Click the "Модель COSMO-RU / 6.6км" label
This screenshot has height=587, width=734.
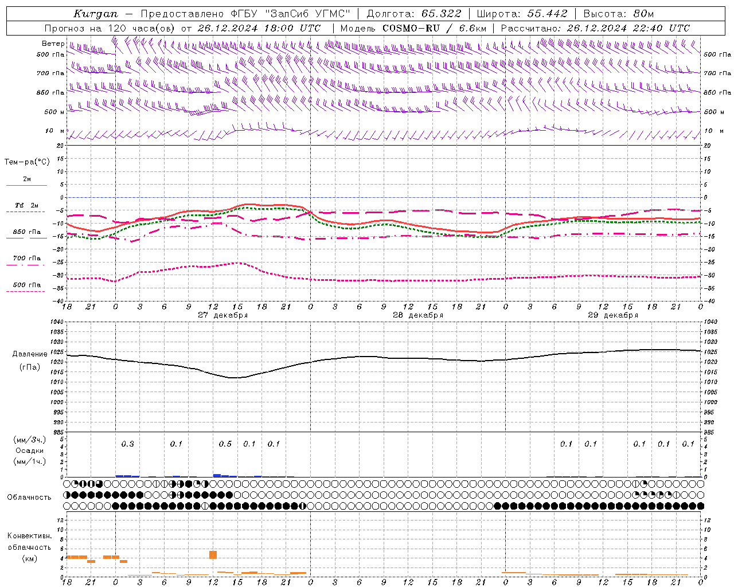click(413, 28)
